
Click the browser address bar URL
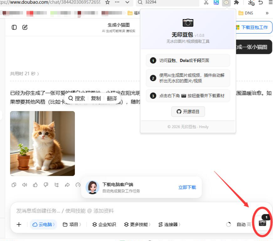point(51,2)
